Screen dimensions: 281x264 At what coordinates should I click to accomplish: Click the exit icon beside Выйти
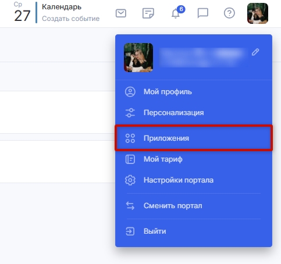coord(130,231)
